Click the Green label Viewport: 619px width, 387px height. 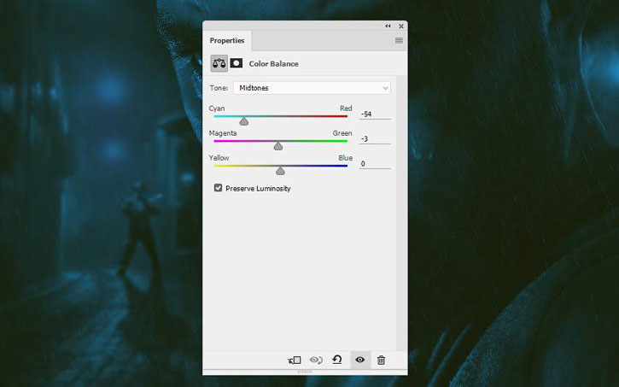(342, 133)
